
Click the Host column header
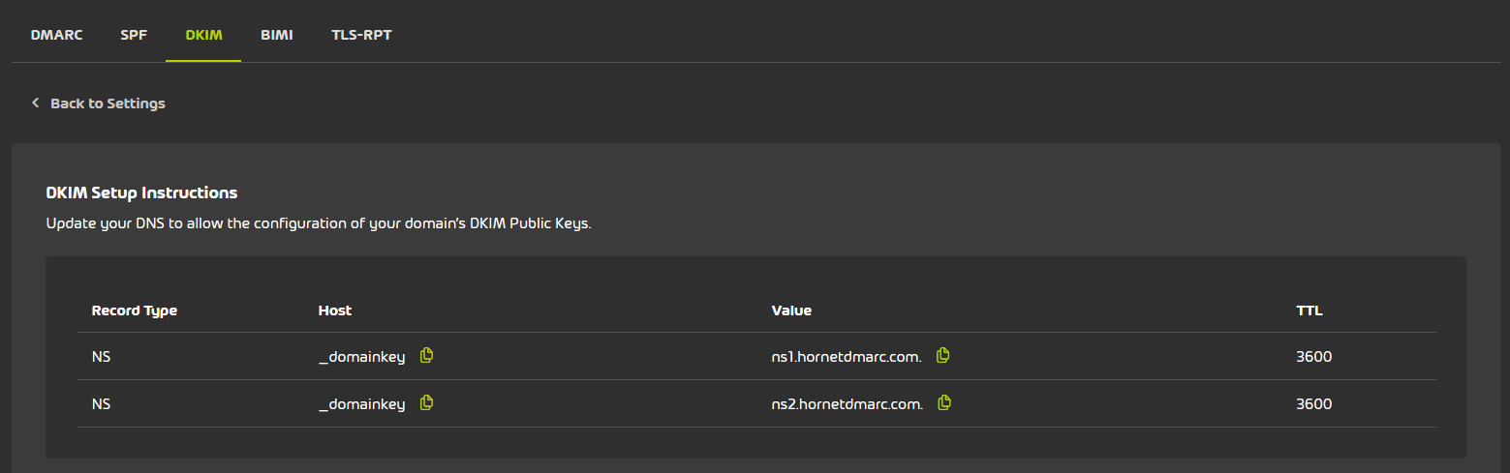(x=335, y=311)
